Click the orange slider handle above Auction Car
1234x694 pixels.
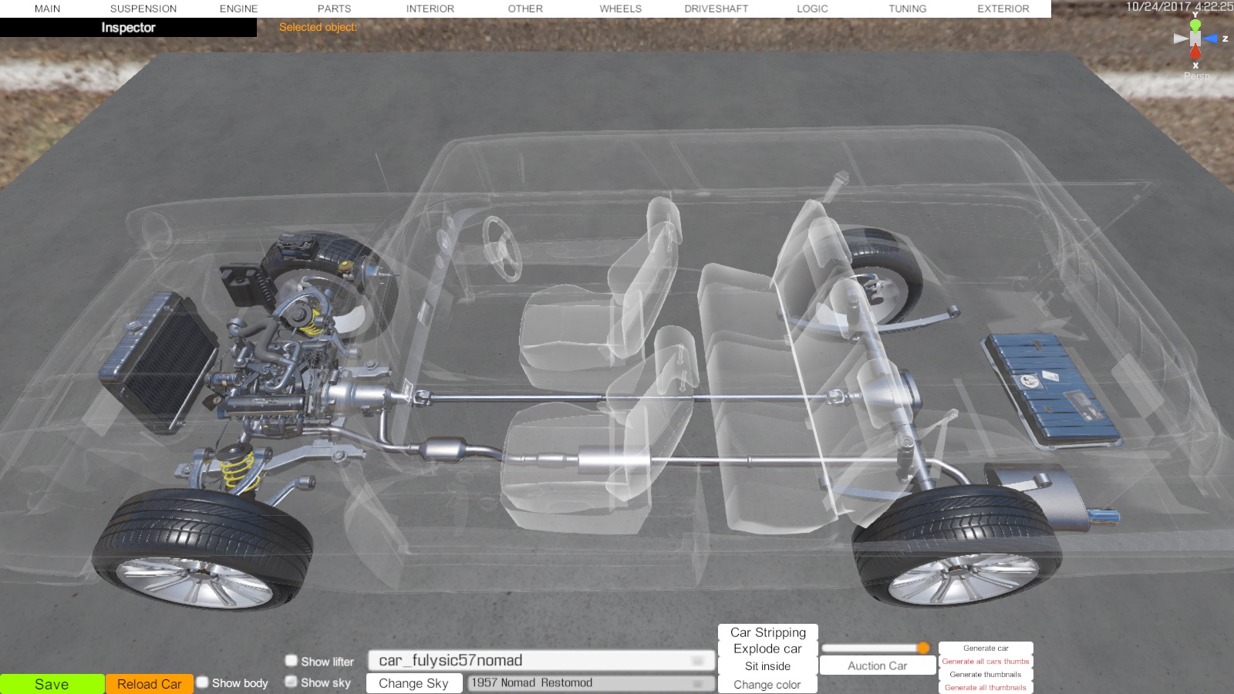point(923,648)
